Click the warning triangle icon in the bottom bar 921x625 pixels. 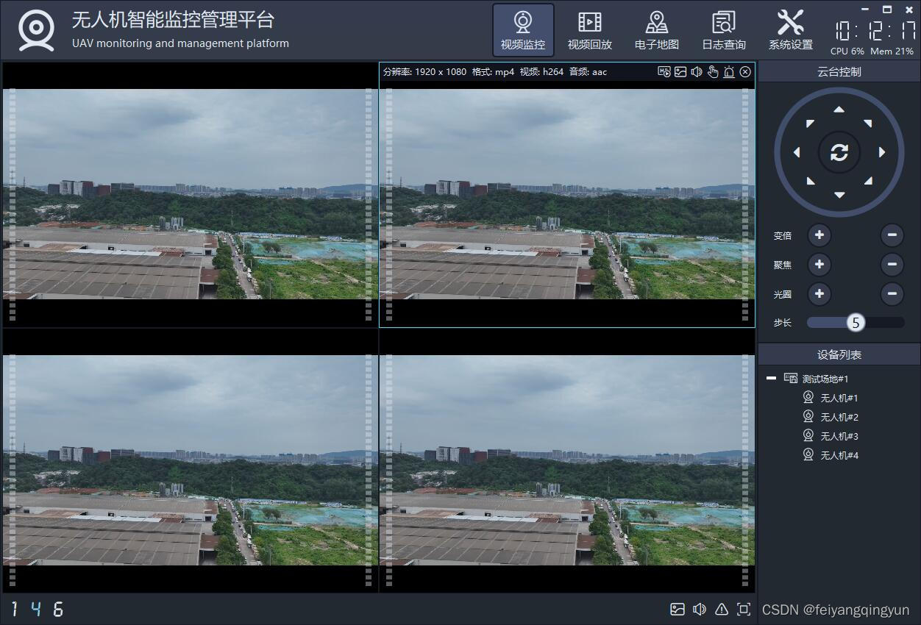[722, 609]
